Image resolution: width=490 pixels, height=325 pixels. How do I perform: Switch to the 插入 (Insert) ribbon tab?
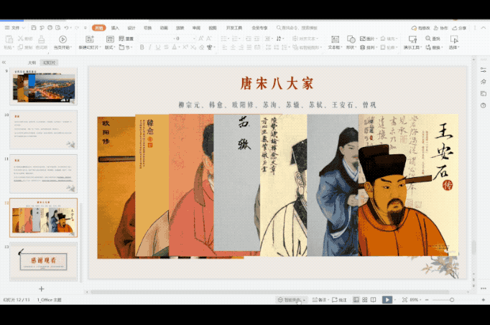tap(115, 28)
